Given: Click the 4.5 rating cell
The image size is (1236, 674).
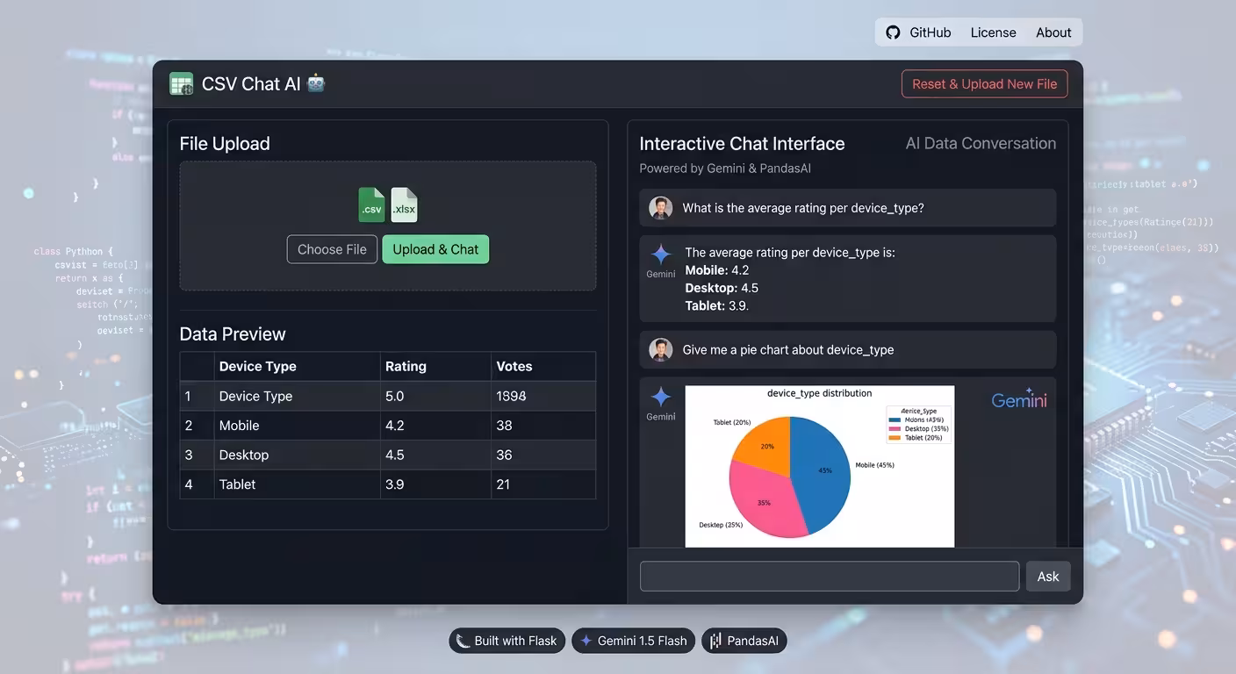Looking at the screenshot, I should coord(435,455).
